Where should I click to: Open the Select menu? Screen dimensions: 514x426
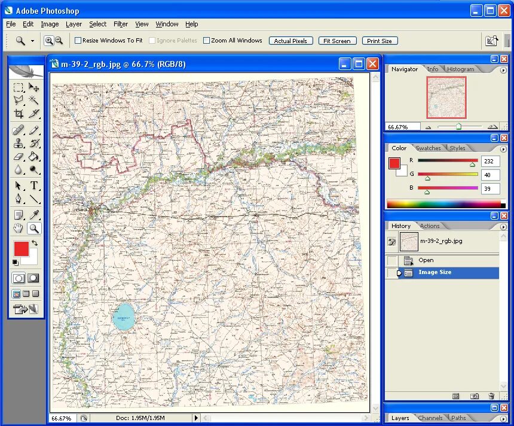tap(97, 24)
